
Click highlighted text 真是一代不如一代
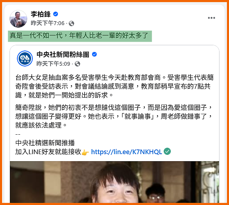(x=36, y=36)
